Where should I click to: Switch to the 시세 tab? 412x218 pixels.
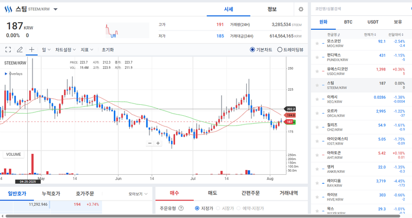pyautogui.click(x=228, y=9)
